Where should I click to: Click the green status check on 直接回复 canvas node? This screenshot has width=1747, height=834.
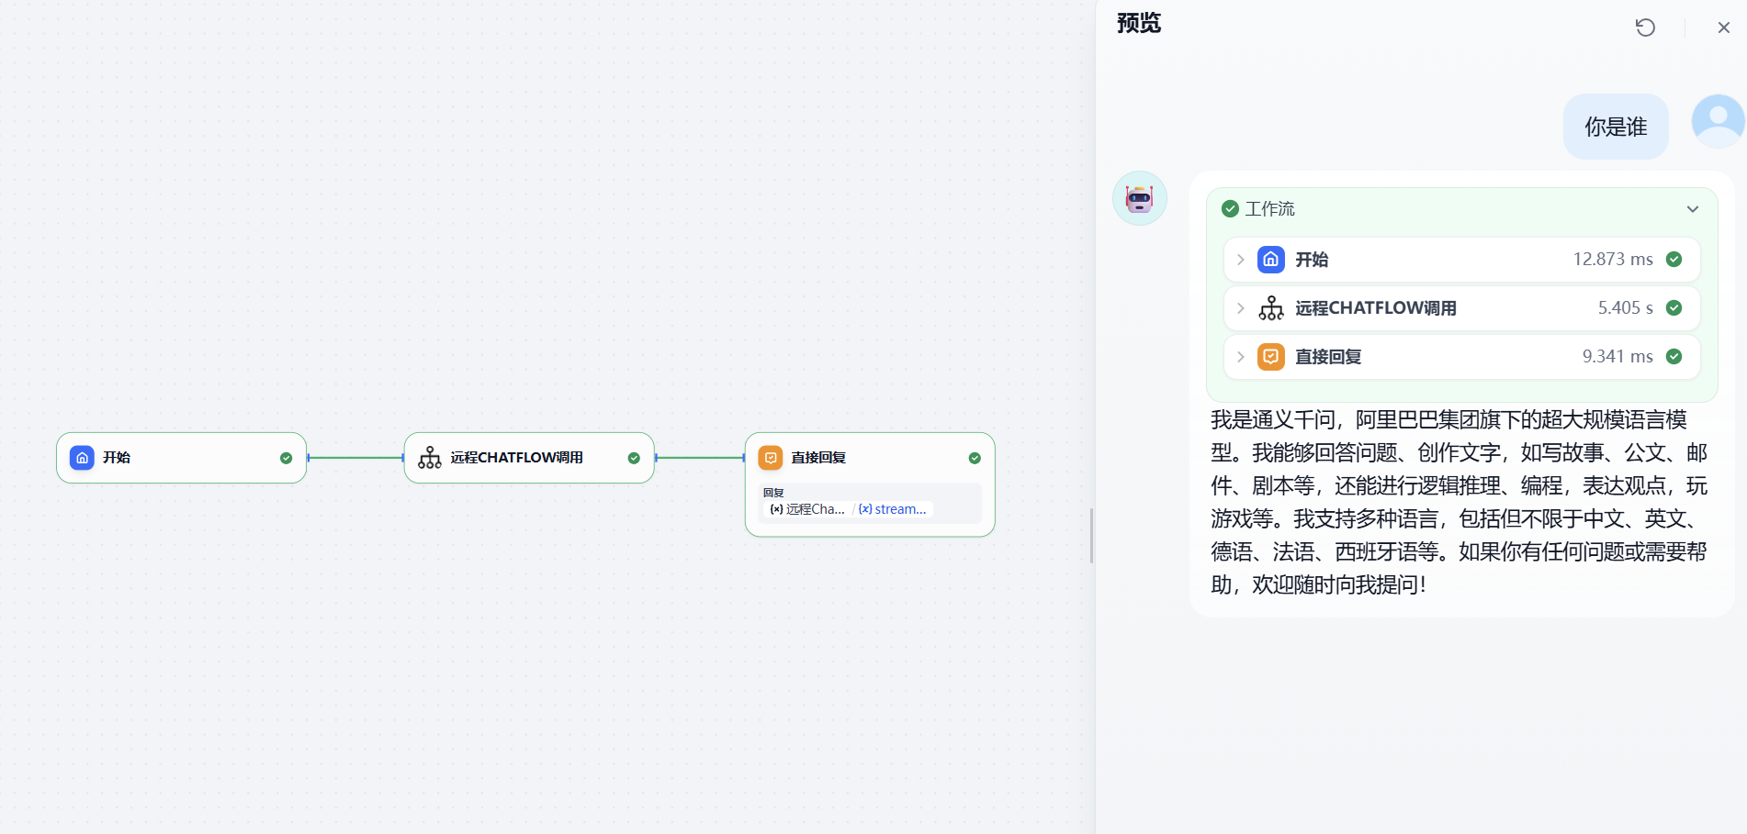click(x=975, y=458)
